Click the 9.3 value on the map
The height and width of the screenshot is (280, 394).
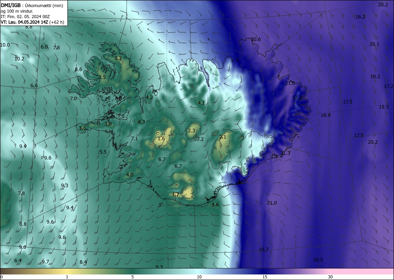65,186
